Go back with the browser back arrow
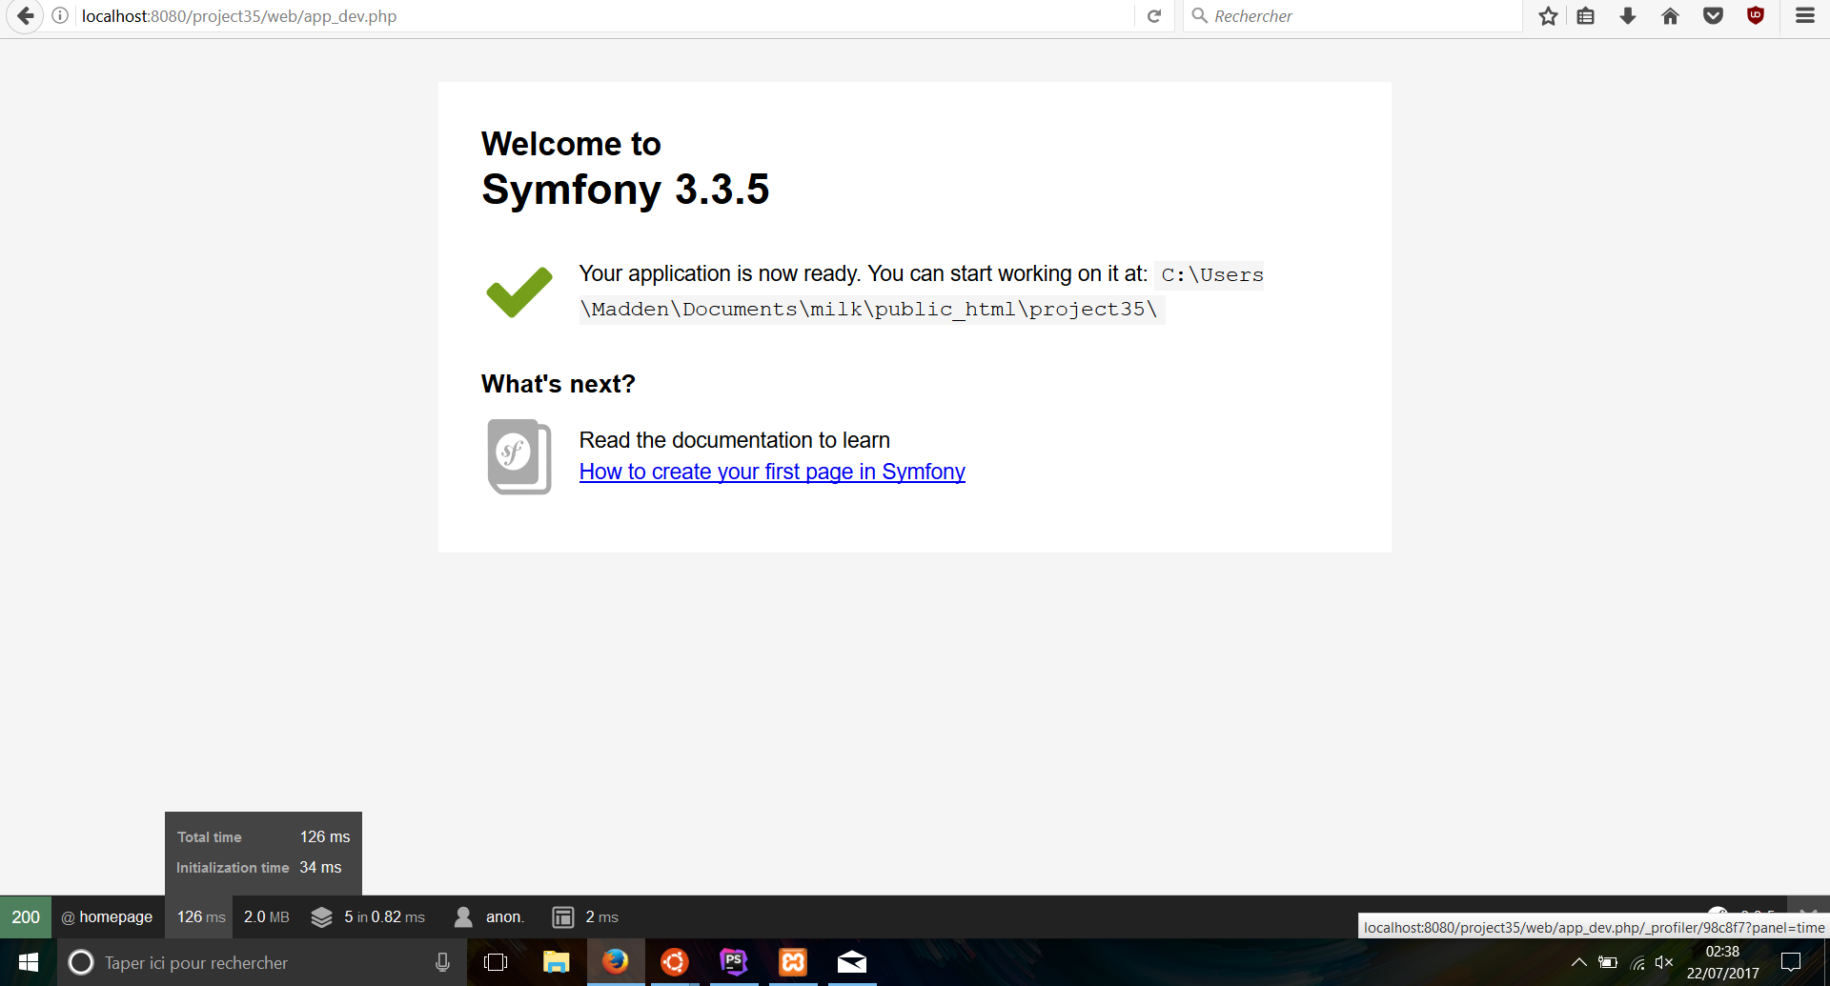This screenshot has height=986, width=1830. [x=26, y=15]
